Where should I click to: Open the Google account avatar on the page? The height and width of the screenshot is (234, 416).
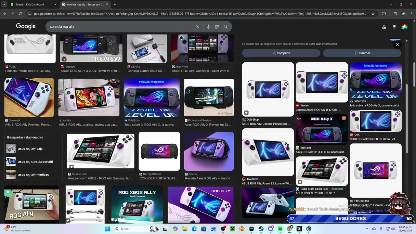[x=404, y=27]
